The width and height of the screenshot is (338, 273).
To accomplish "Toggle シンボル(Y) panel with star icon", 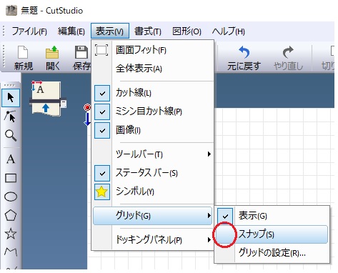I will [x=102, y=192].
